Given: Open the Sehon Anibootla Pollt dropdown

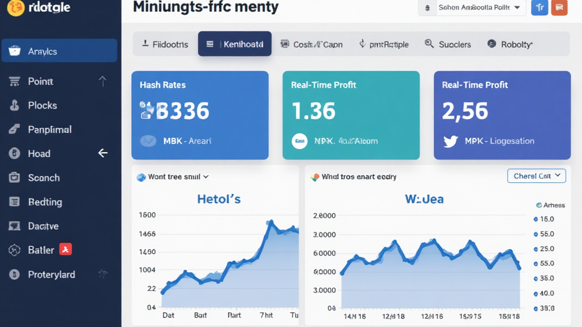Looking at the screenshot, I should [471, 8].
